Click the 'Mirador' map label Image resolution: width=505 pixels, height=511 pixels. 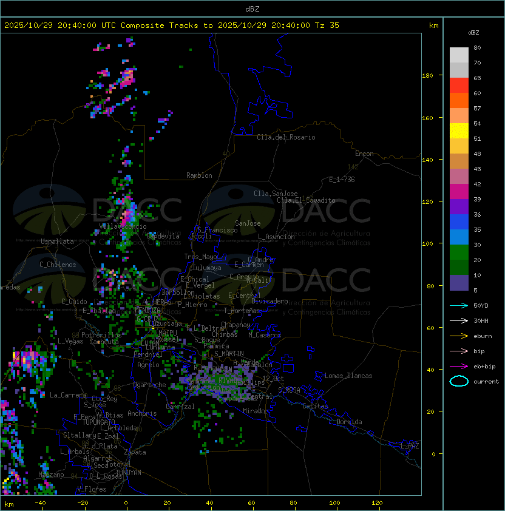click(256, 411)
